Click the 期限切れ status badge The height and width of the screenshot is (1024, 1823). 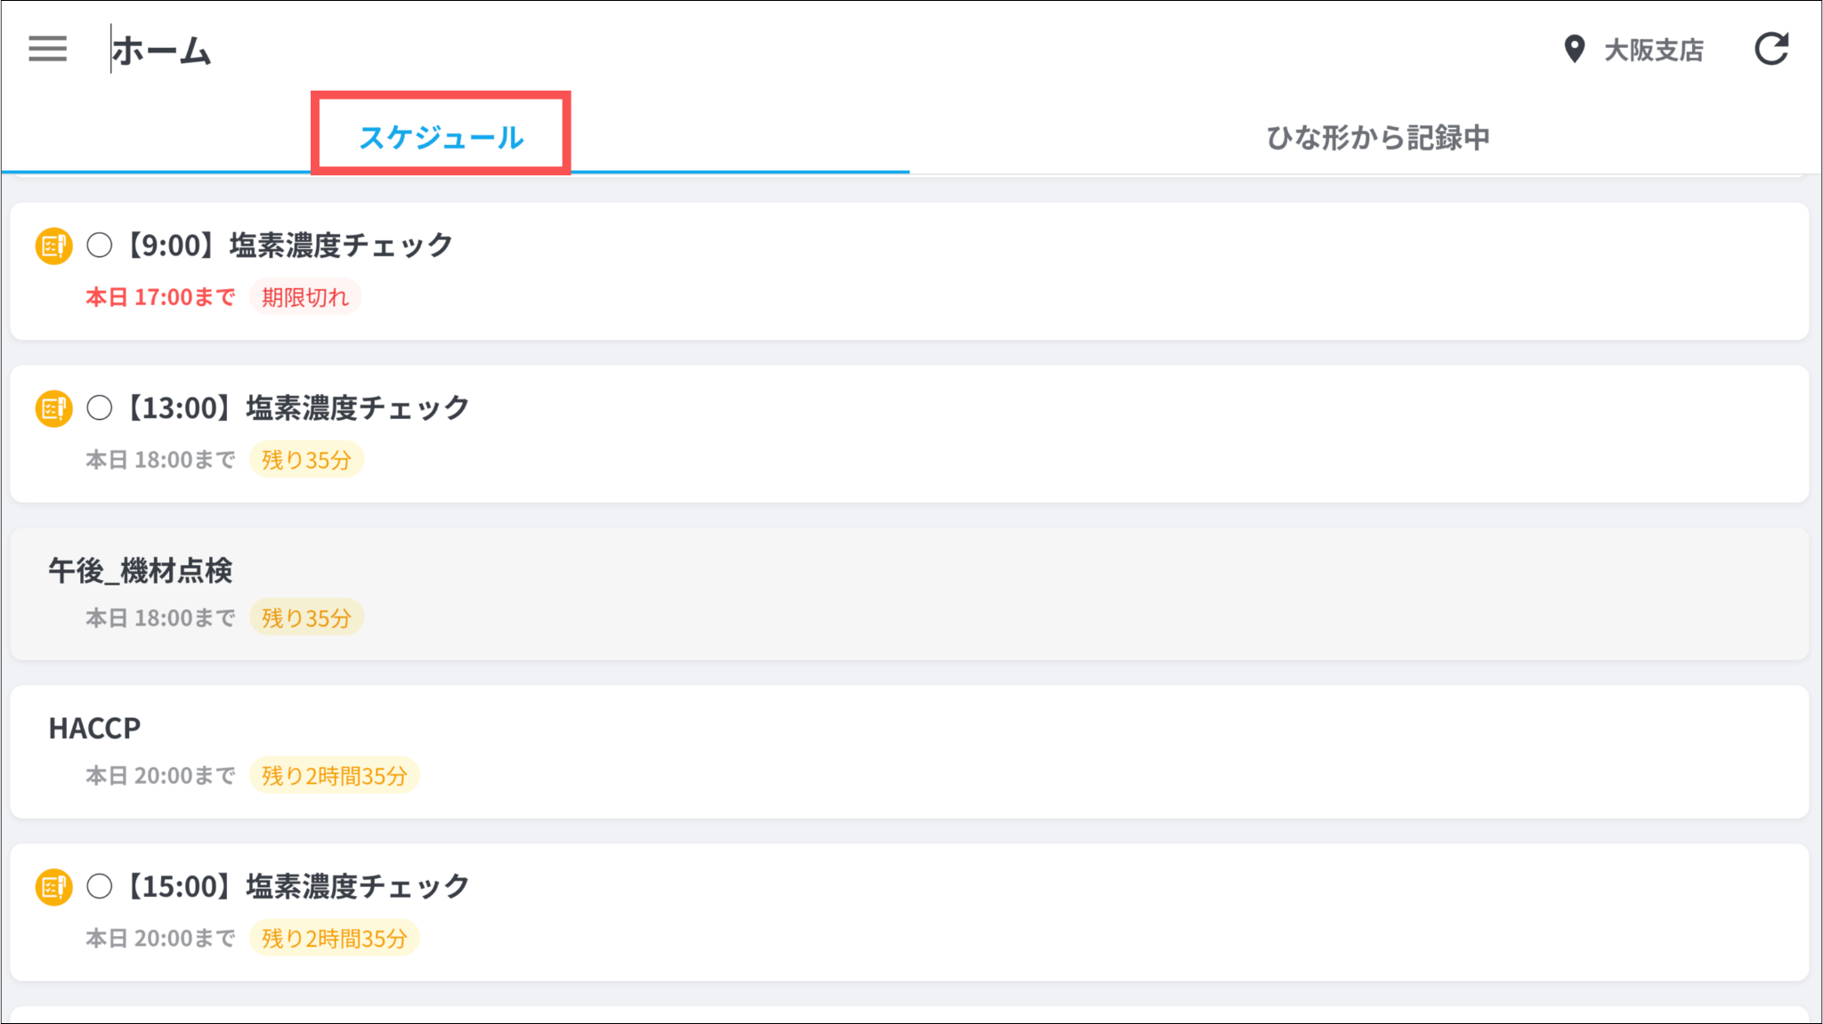point(304,297)
